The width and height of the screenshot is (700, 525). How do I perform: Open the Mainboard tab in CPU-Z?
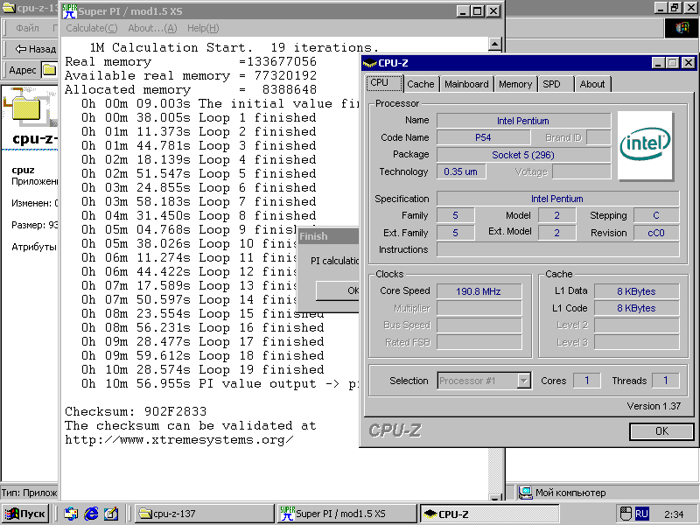point(466,84)
